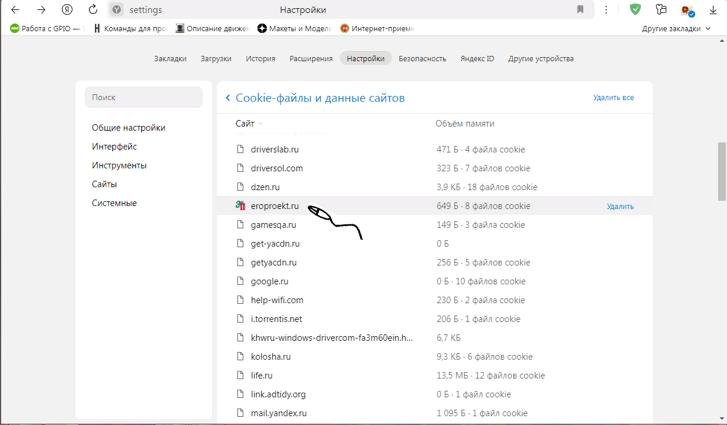Screen dimensions: 727x425
Task: Reload the page with the refresh icon
Action: (x=92, y=9)
